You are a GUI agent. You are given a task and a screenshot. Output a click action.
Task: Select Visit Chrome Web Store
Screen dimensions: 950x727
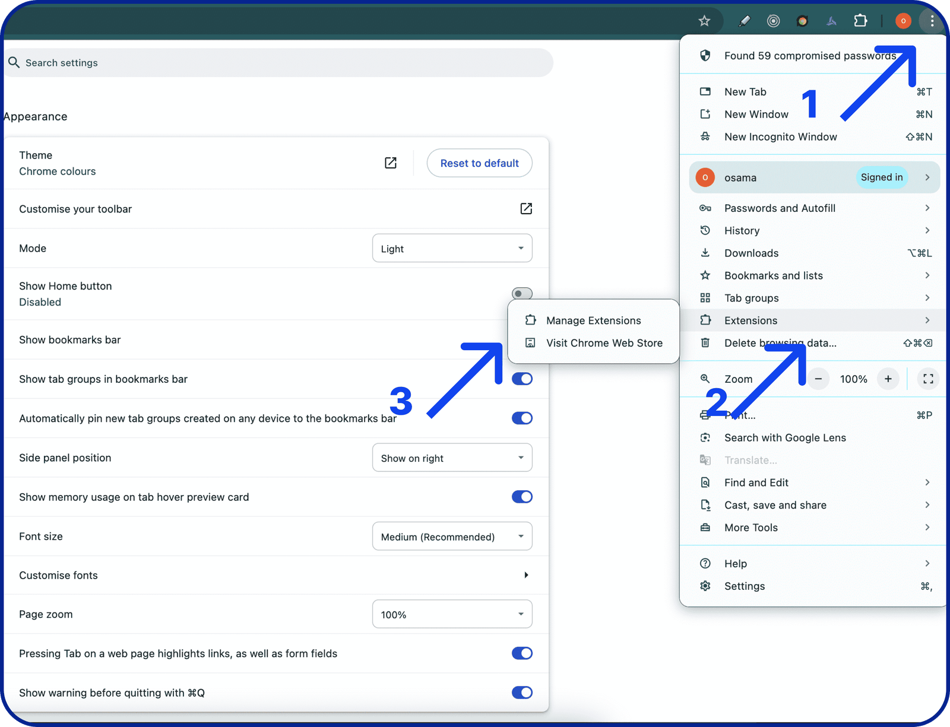(594, 343)
